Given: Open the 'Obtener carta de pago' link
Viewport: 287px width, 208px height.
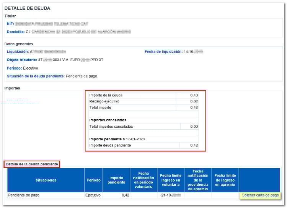Looking at the screenshot, I should (260, 195).
